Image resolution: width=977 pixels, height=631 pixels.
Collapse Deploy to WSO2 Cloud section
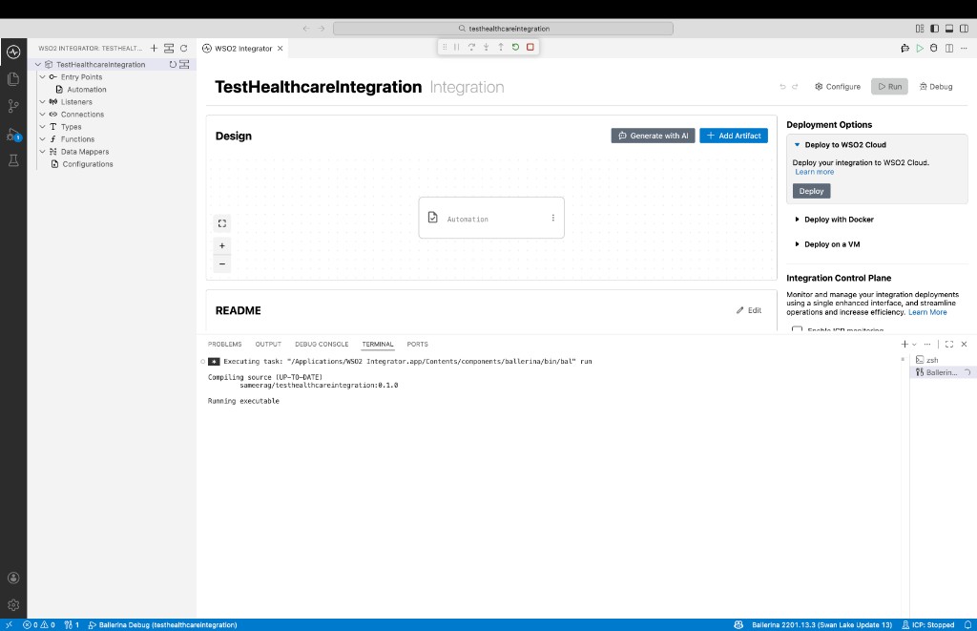(x=797, y=145)
